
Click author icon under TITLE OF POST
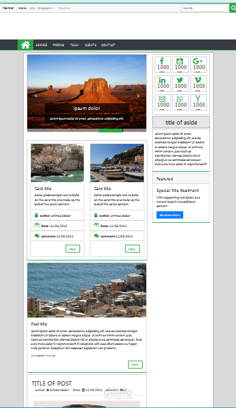[48, 390]
